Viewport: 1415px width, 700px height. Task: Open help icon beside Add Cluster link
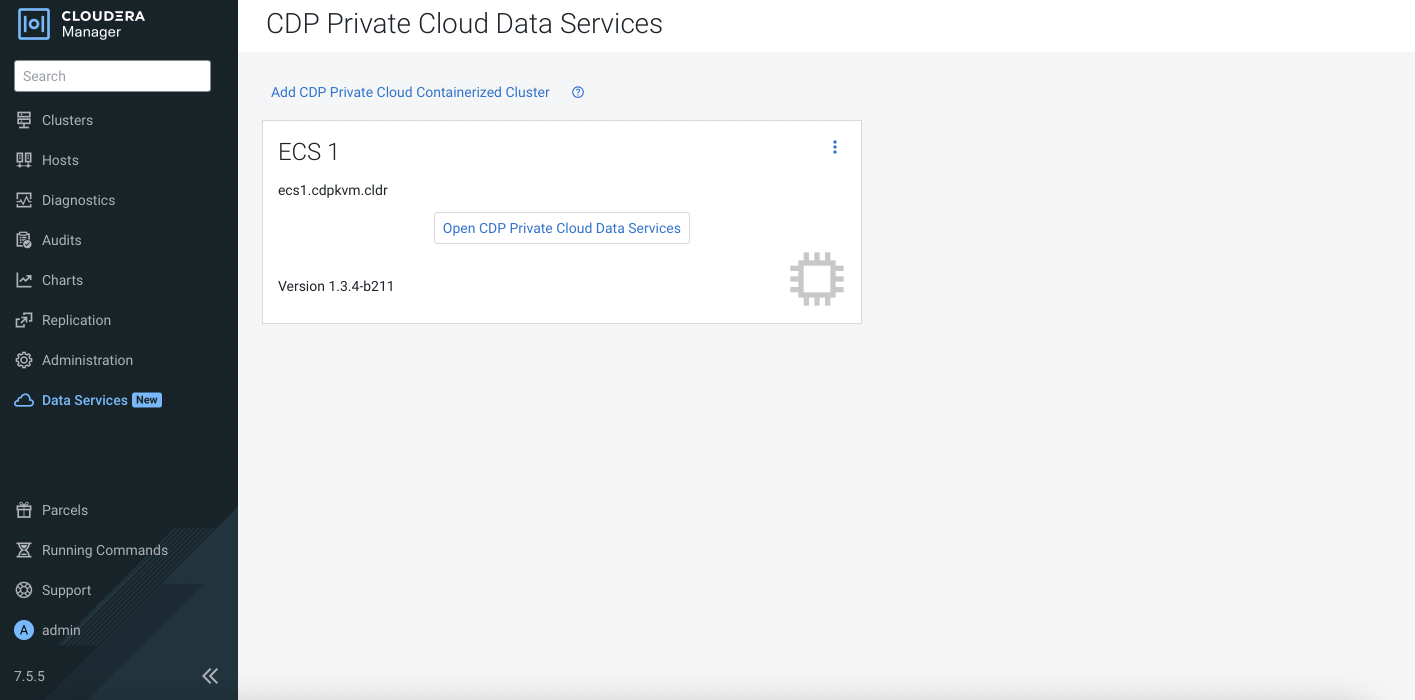pos(577,92)
